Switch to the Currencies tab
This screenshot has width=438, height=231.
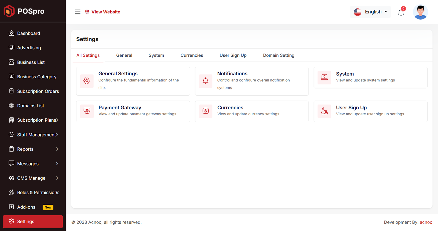pyautogui.click(x=192, y=55)
